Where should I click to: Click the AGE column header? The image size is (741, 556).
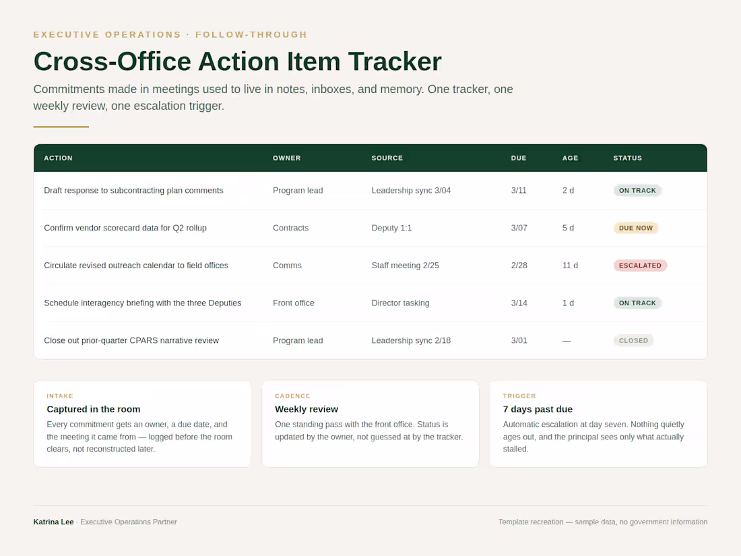click(x=570, y=158)
